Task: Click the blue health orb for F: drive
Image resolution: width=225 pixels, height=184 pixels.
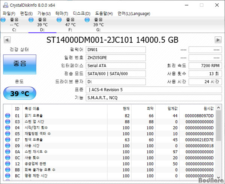Action: [x=59, y=19]
